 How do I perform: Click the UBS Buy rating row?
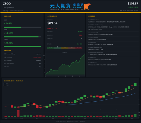pos(23,67)
